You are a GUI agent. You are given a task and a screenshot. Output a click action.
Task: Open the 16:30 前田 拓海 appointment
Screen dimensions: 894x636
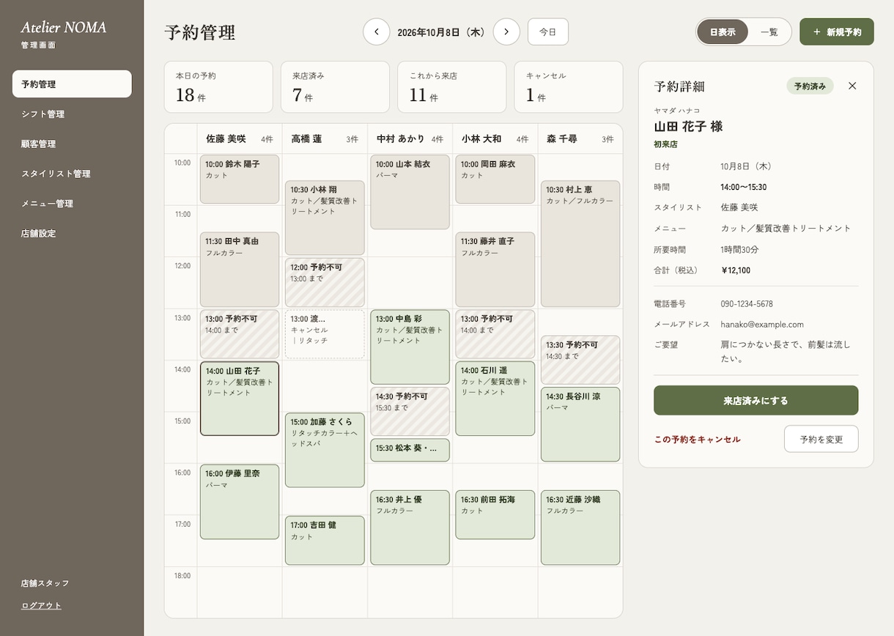[495, 515]
